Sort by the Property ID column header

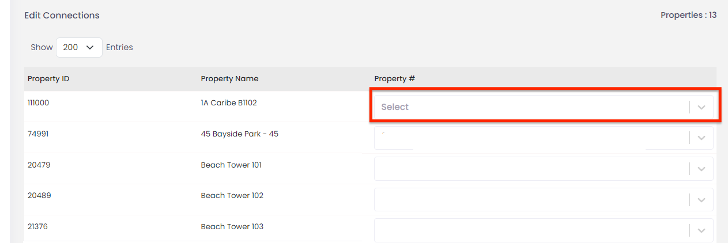click(48, 79)
